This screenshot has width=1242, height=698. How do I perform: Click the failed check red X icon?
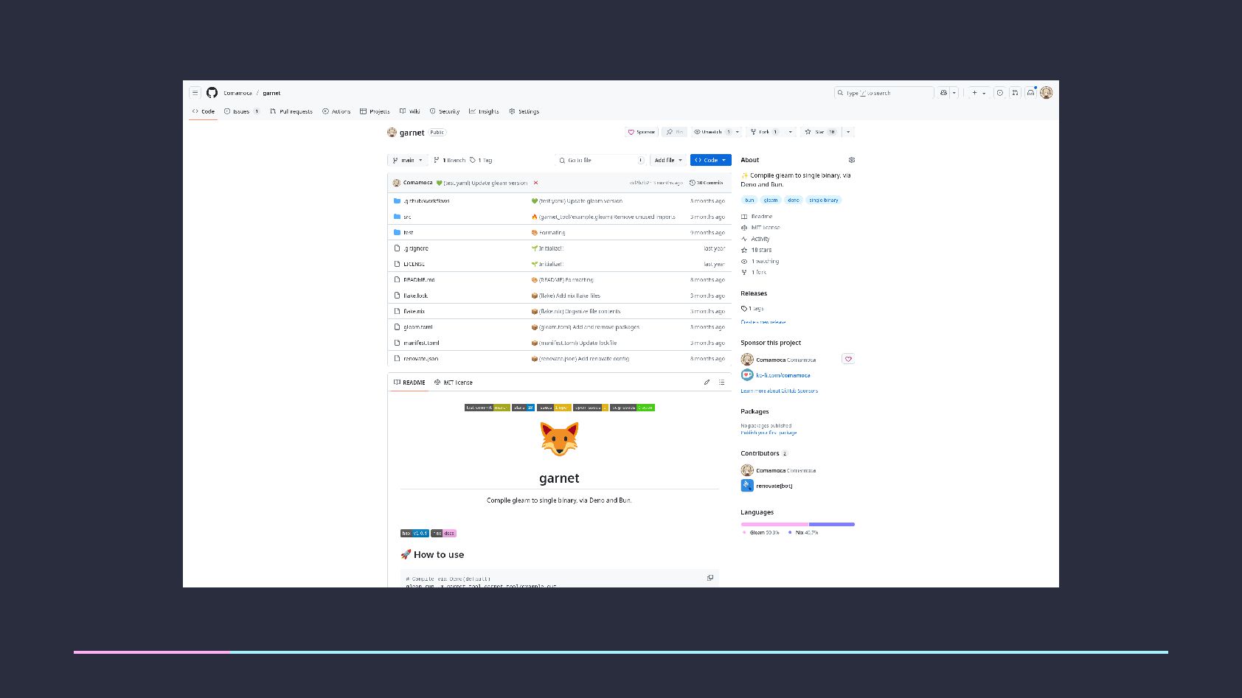tap(535, 183)
